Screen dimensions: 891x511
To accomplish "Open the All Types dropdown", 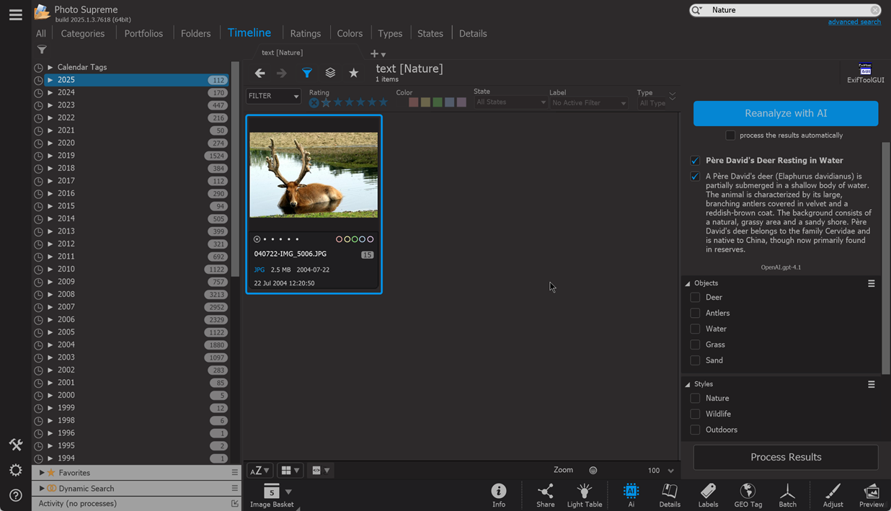I will (x=652, y=103).
